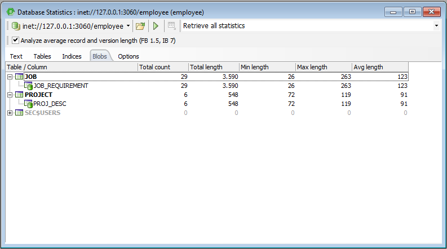Switch to the Indices tab
This screenshot has width=447, height=249.
pyautogui.click(x=72, y=56)
